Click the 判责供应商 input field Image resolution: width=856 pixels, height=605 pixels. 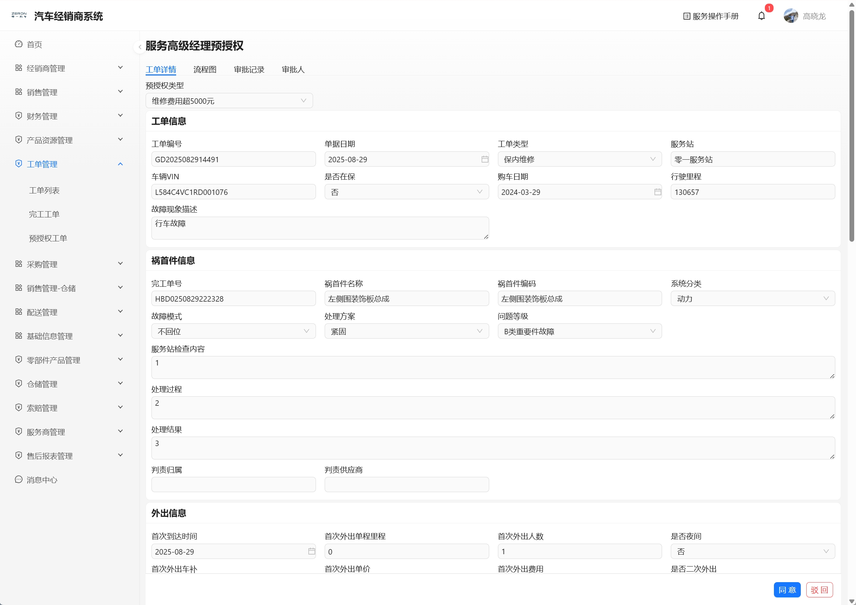coord(406,485)
